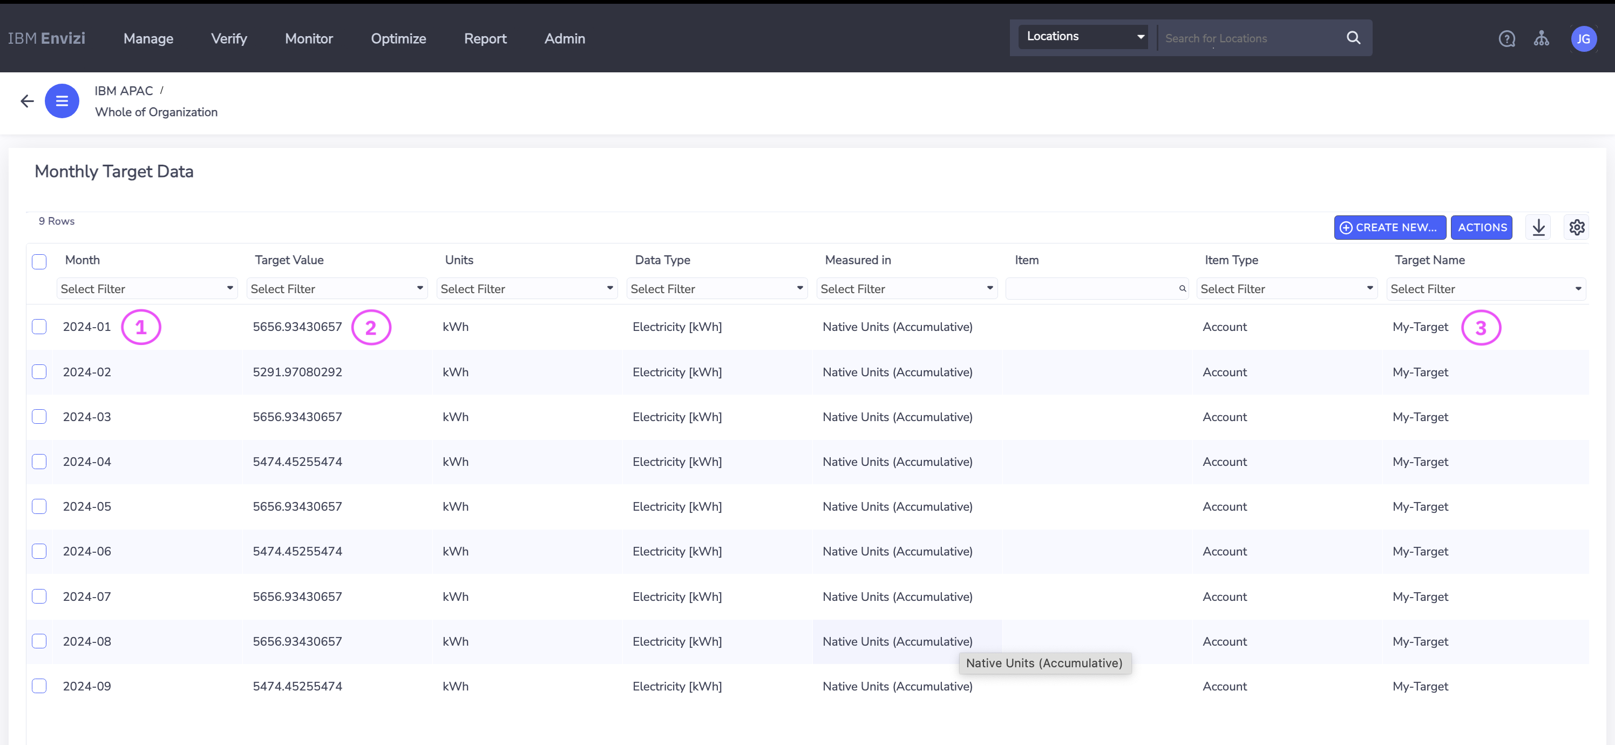
Task: Click the back arrow icon
Action: tap(27, 101)
